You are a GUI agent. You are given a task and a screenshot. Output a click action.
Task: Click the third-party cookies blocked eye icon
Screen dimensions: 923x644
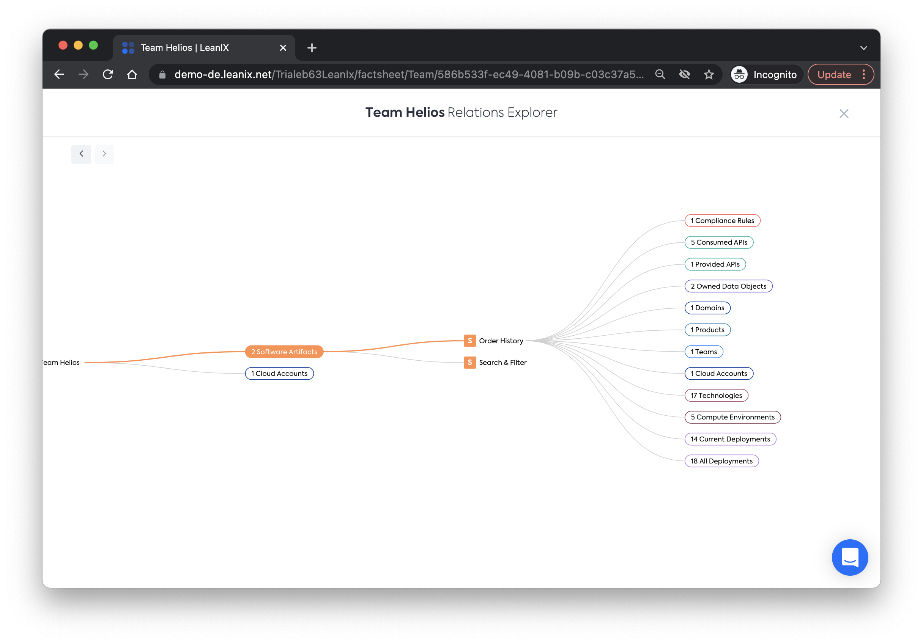pos(684,75)
